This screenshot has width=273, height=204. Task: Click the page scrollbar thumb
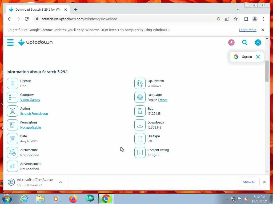[x=267, y=71]
